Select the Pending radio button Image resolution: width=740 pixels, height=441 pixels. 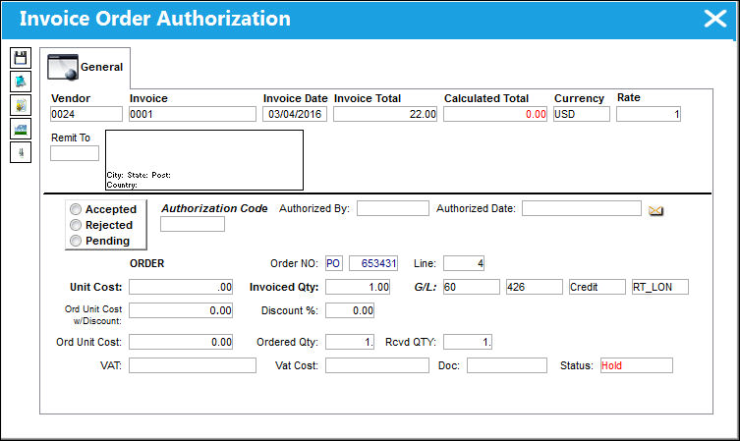[76, 241]
